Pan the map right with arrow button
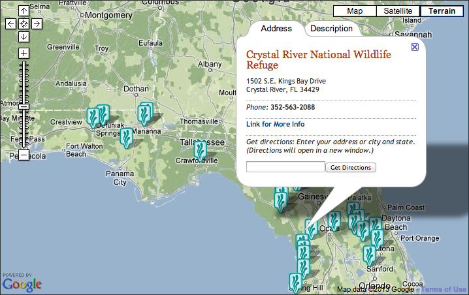 tap(37, 24)
